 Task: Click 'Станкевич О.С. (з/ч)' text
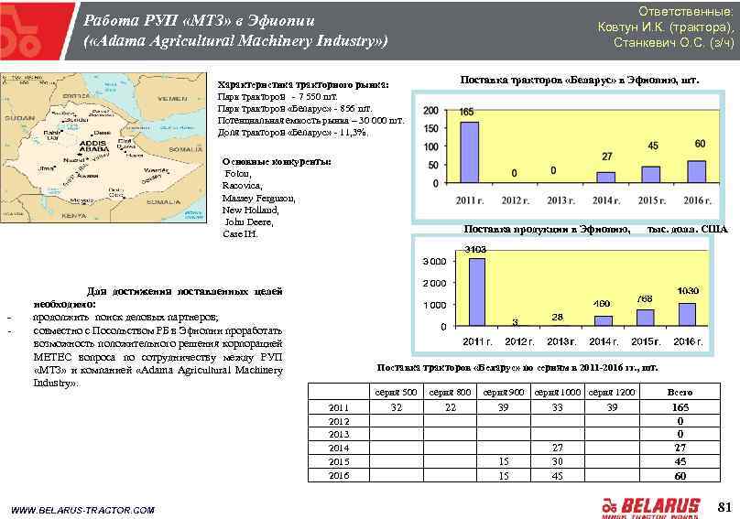tap(673, 42)
